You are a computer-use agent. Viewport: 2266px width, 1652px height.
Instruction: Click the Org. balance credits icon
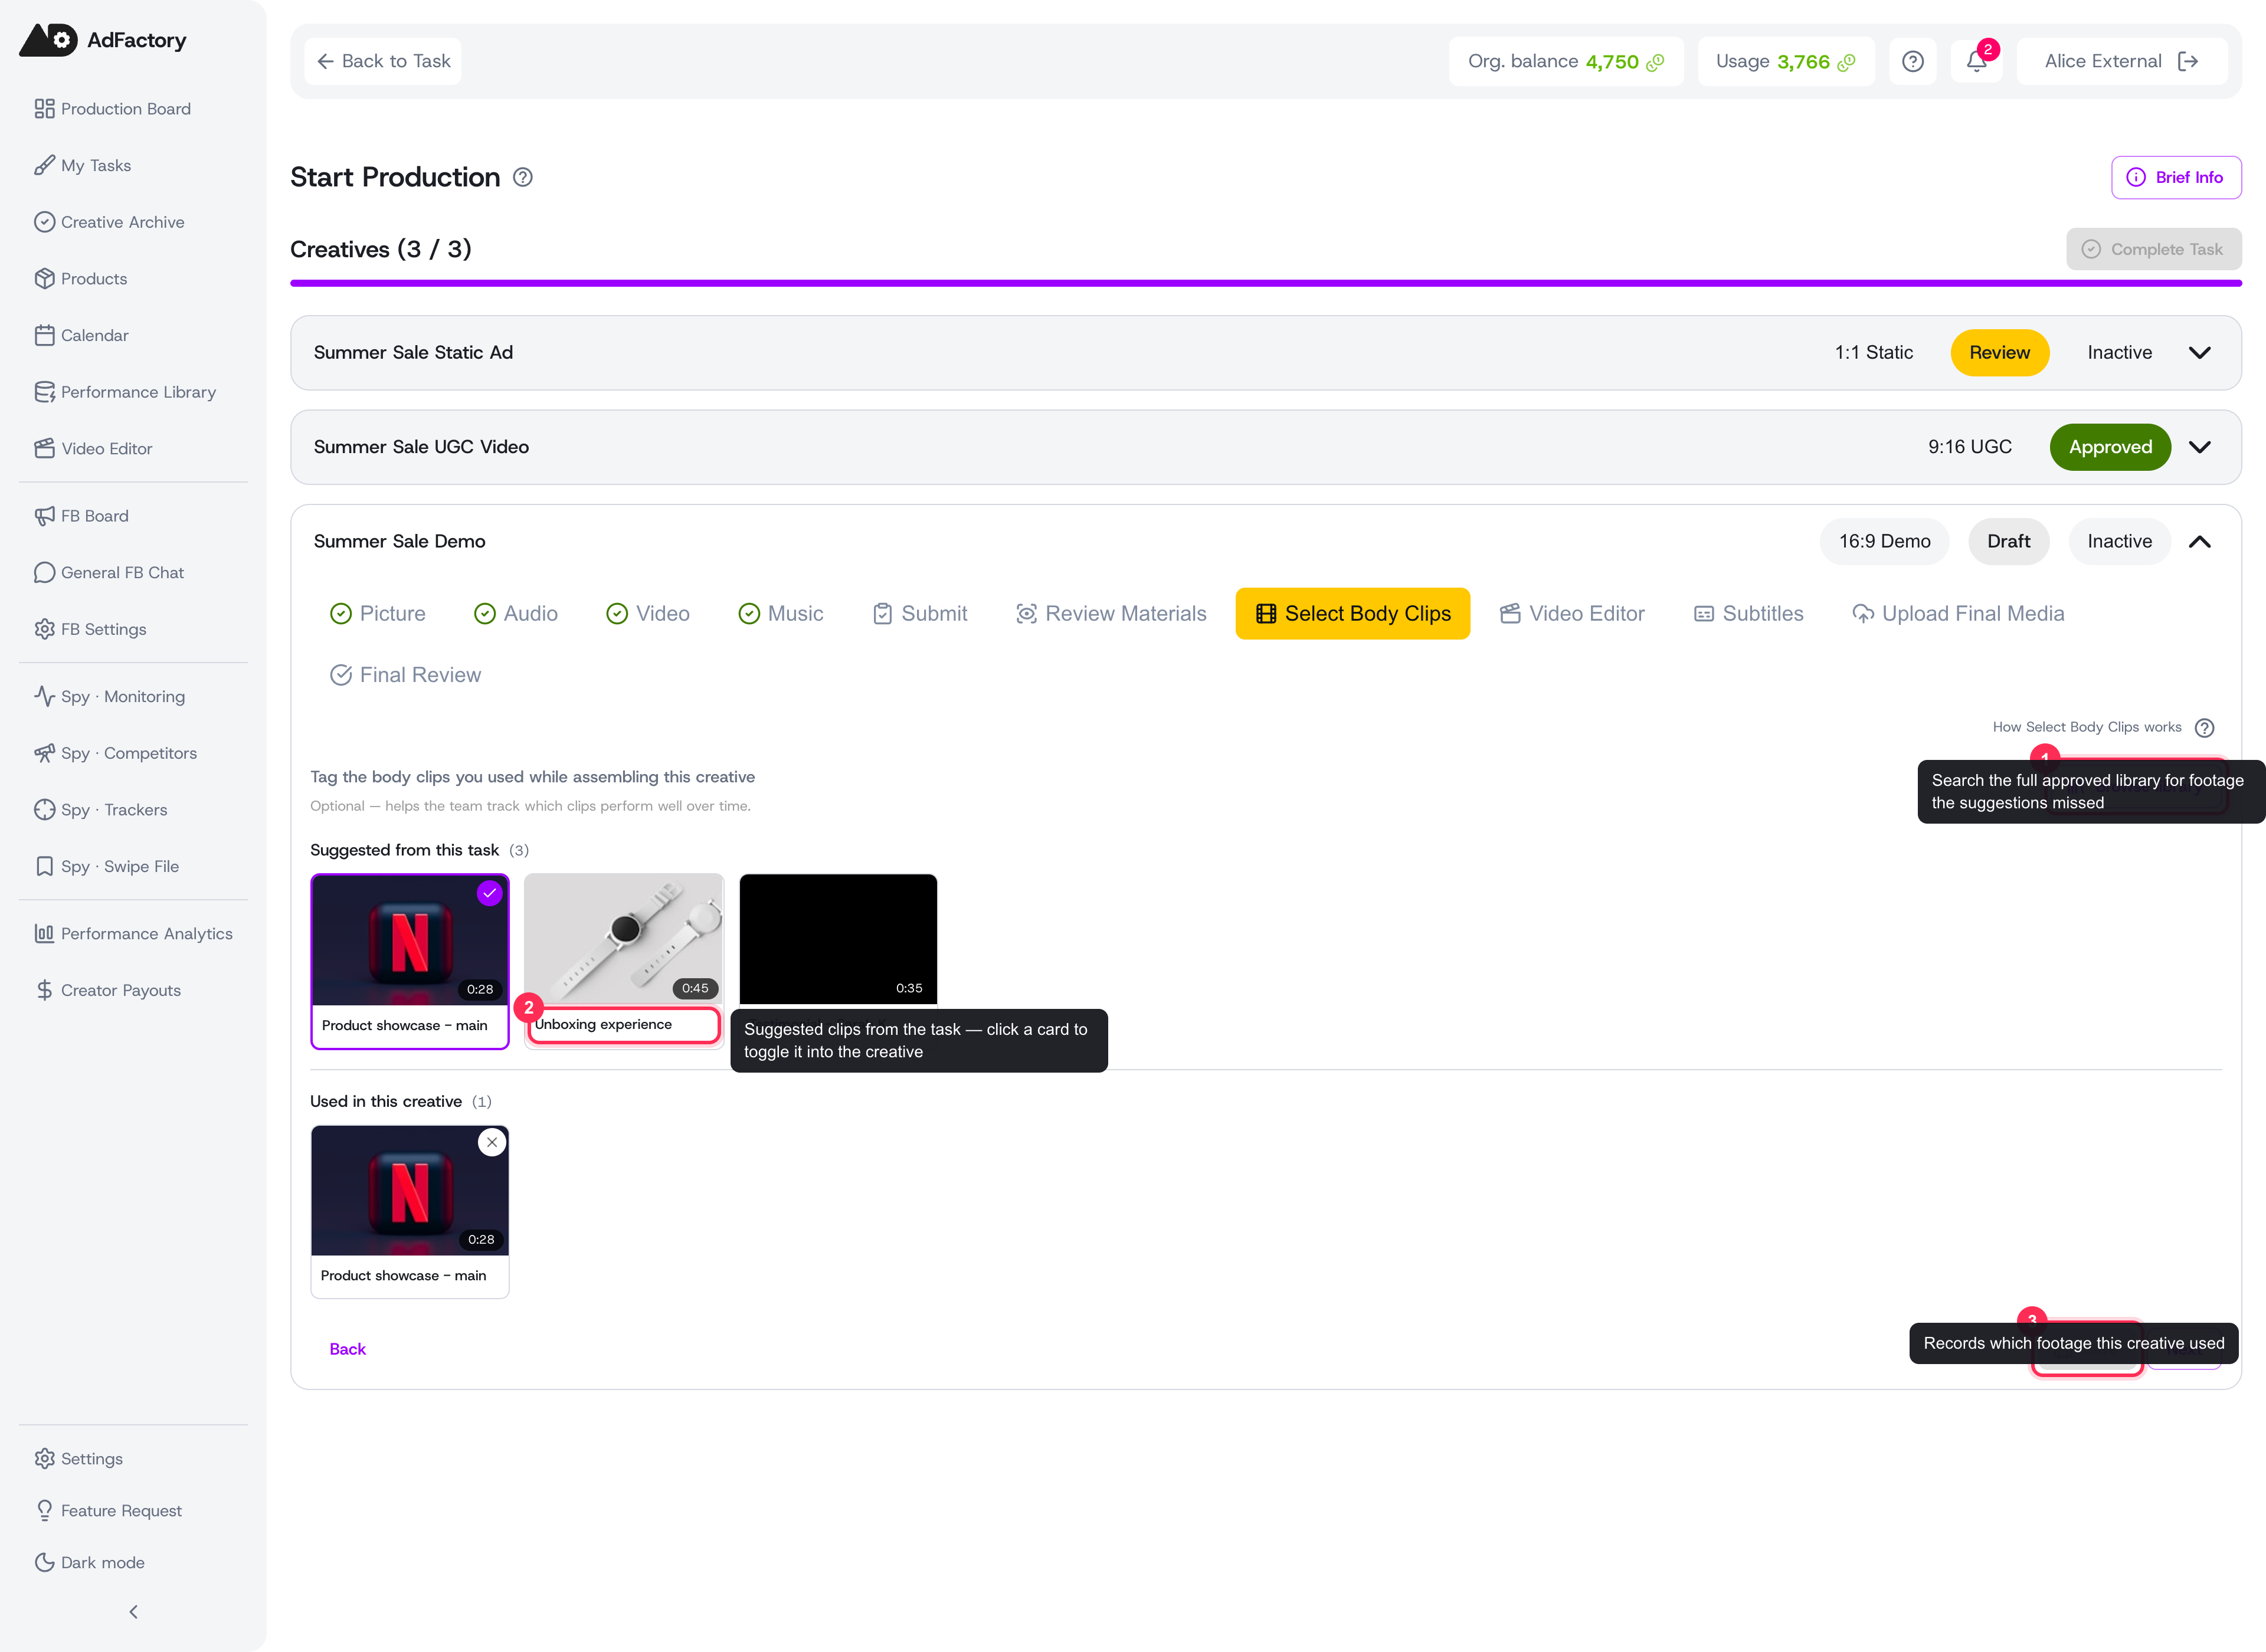(1656, 62)
